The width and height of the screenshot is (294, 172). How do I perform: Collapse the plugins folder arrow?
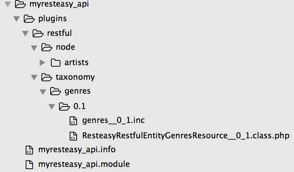[16, 19]
